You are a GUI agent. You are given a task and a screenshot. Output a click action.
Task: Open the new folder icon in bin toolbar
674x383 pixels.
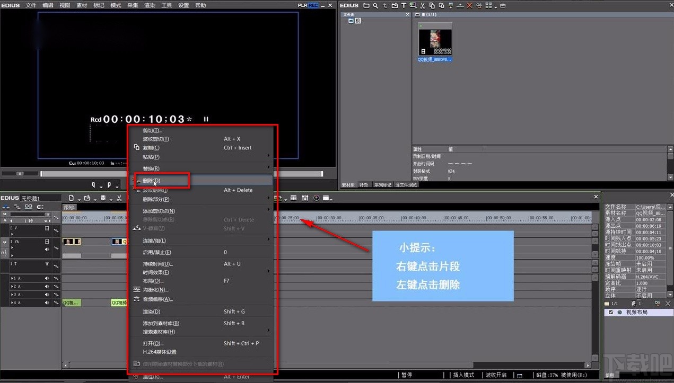(366, 5)
